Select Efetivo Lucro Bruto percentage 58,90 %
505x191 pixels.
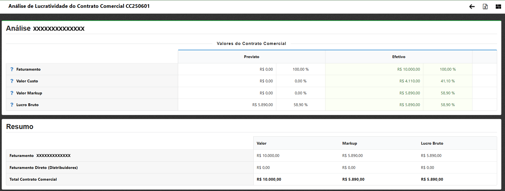448,105
